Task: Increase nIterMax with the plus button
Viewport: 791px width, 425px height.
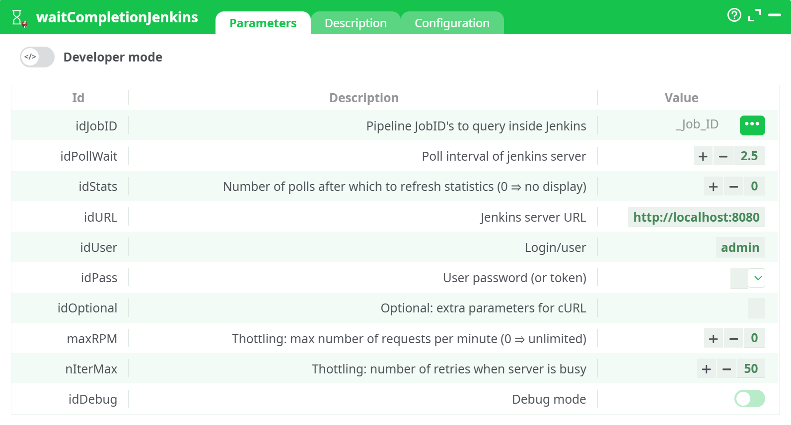Action: pos(707,368)
